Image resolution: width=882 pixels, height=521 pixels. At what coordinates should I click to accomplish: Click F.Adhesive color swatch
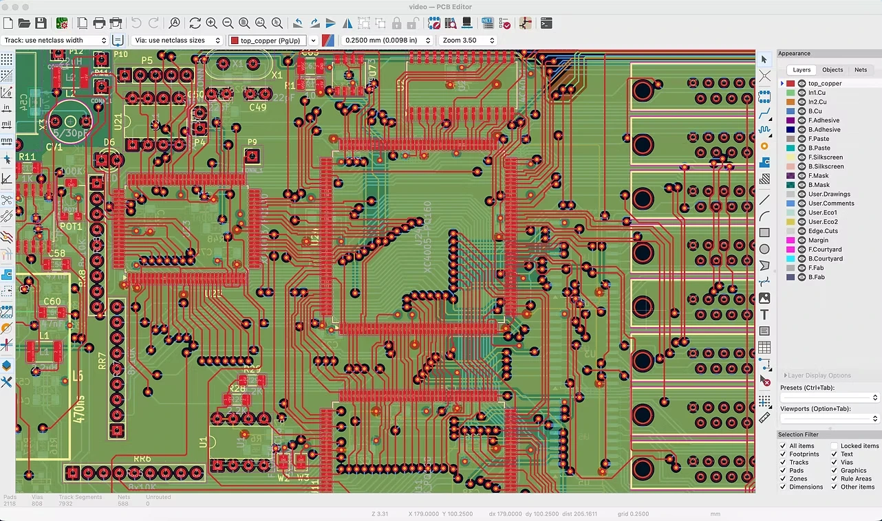coord(790,120)
